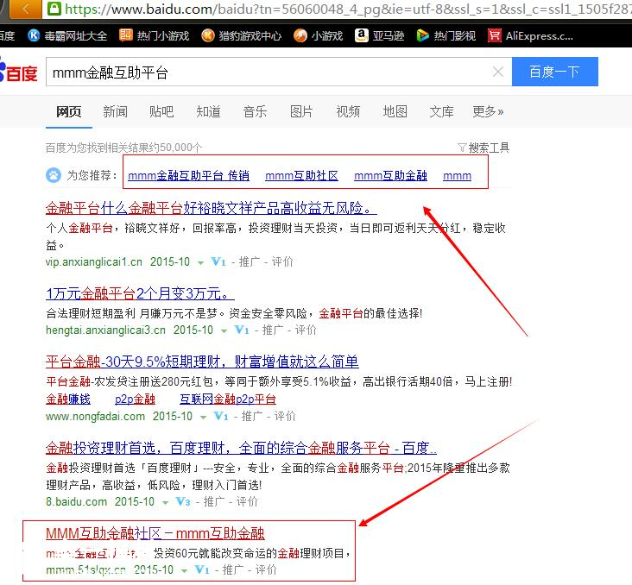632x585 pixels.
Task: Open the 热门影视 bookmark icon
Action: pos(422,36)
